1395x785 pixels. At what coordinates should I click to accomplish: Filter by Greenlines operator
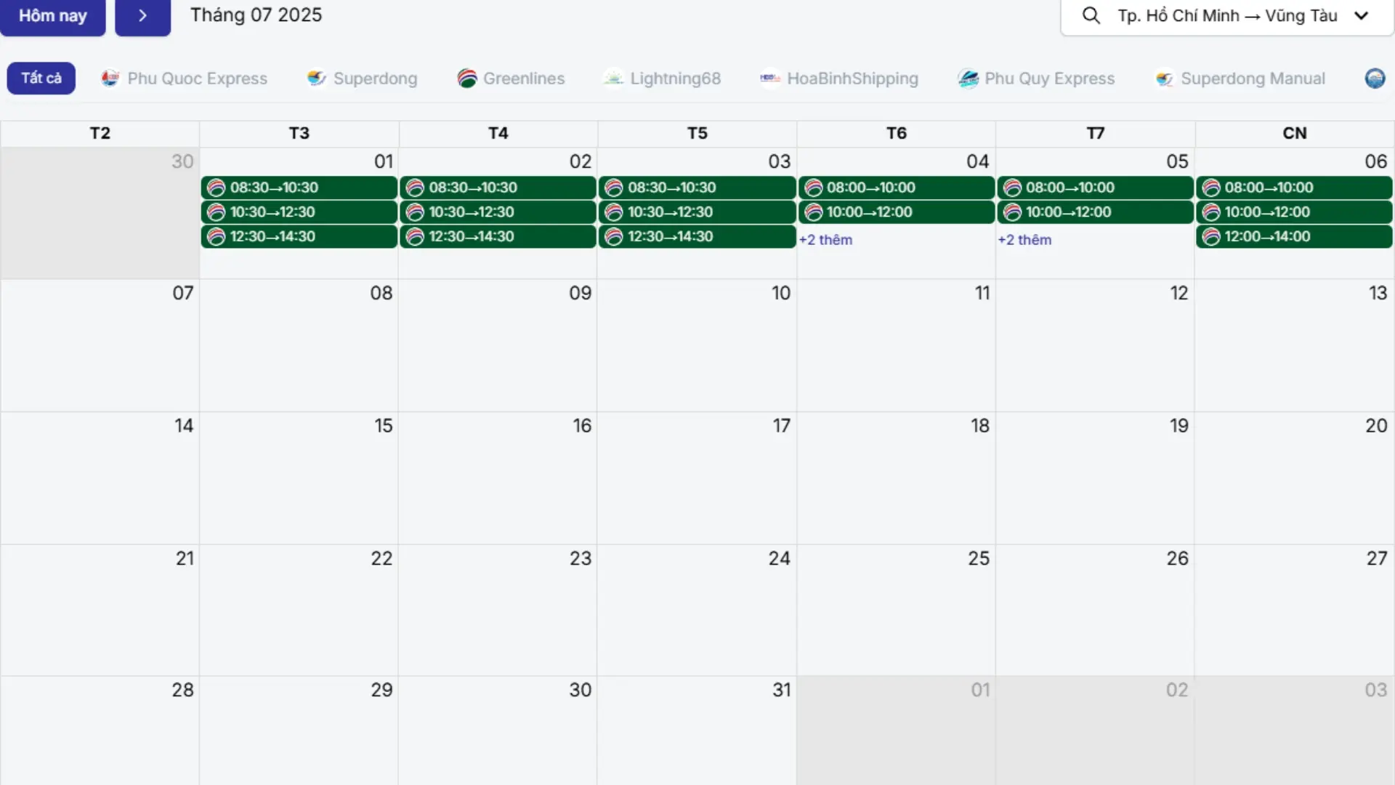pyautogui.click(x=511, y=78)
